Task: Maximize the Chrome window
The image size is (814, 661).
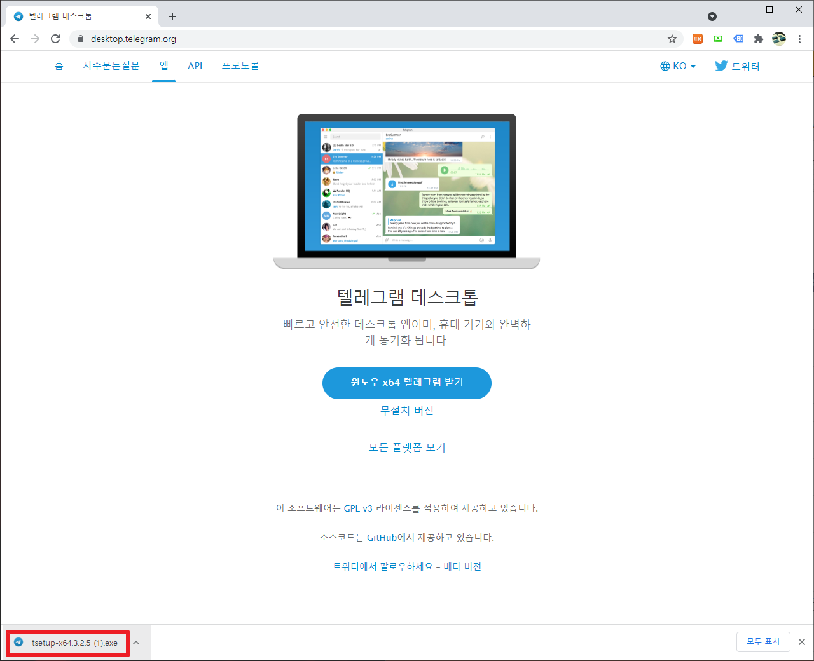Action: (x=769, y=10)
